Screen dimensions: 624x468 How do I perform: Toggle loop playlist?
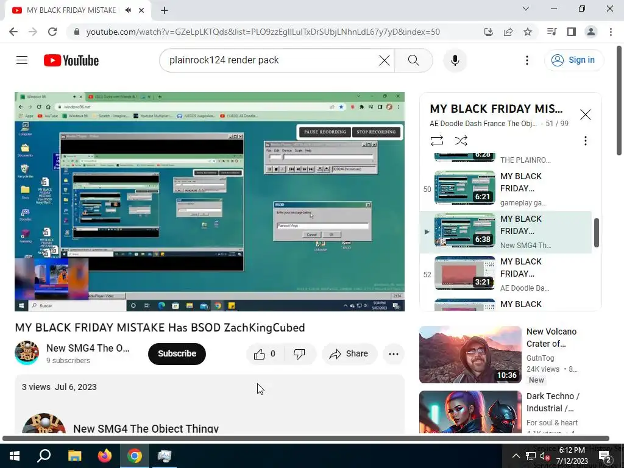tap(436, 141)
